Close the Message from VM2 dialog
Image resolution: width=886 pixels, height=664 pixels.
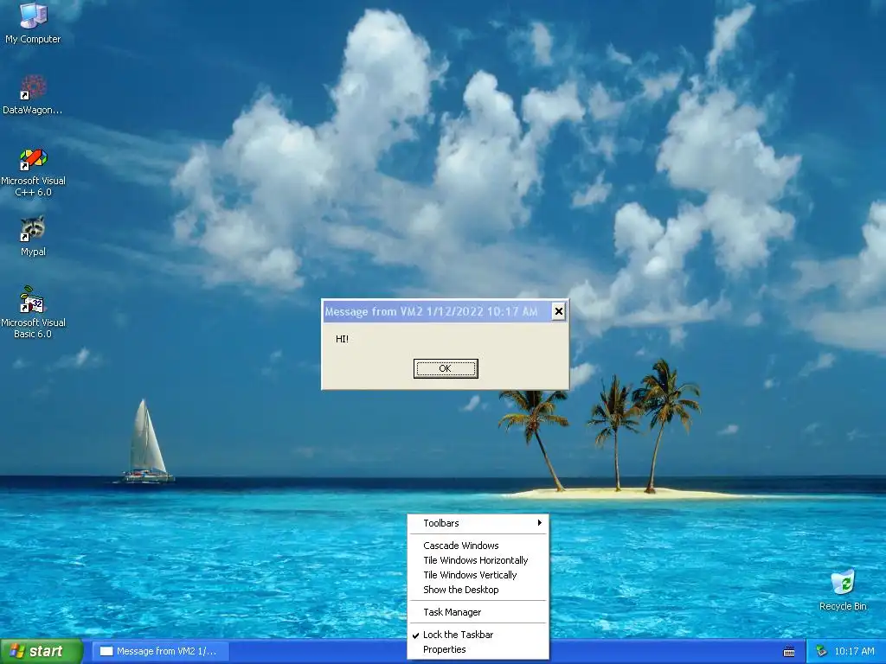click(558, 311)
